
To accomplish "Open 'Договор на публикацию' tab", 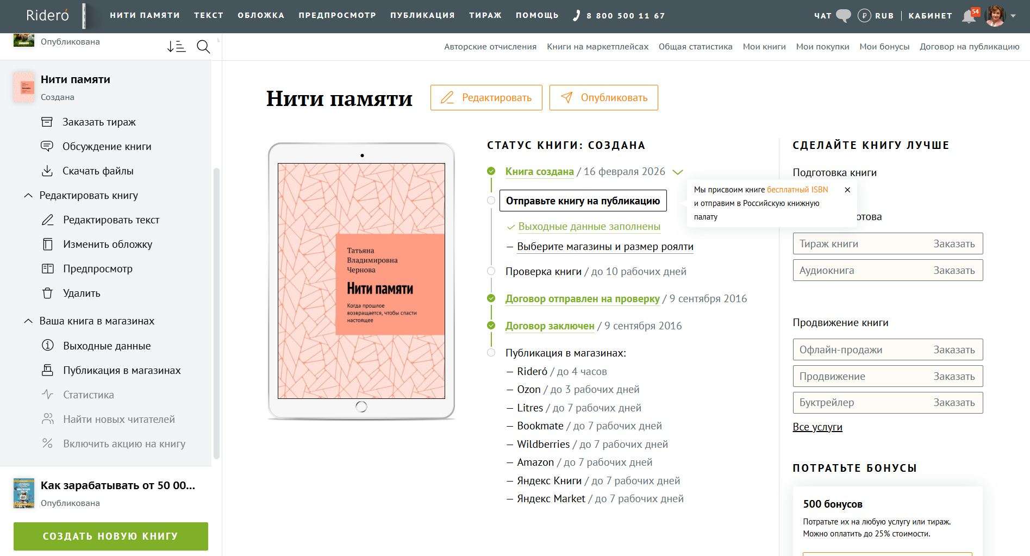I will (x=969, y=47).
